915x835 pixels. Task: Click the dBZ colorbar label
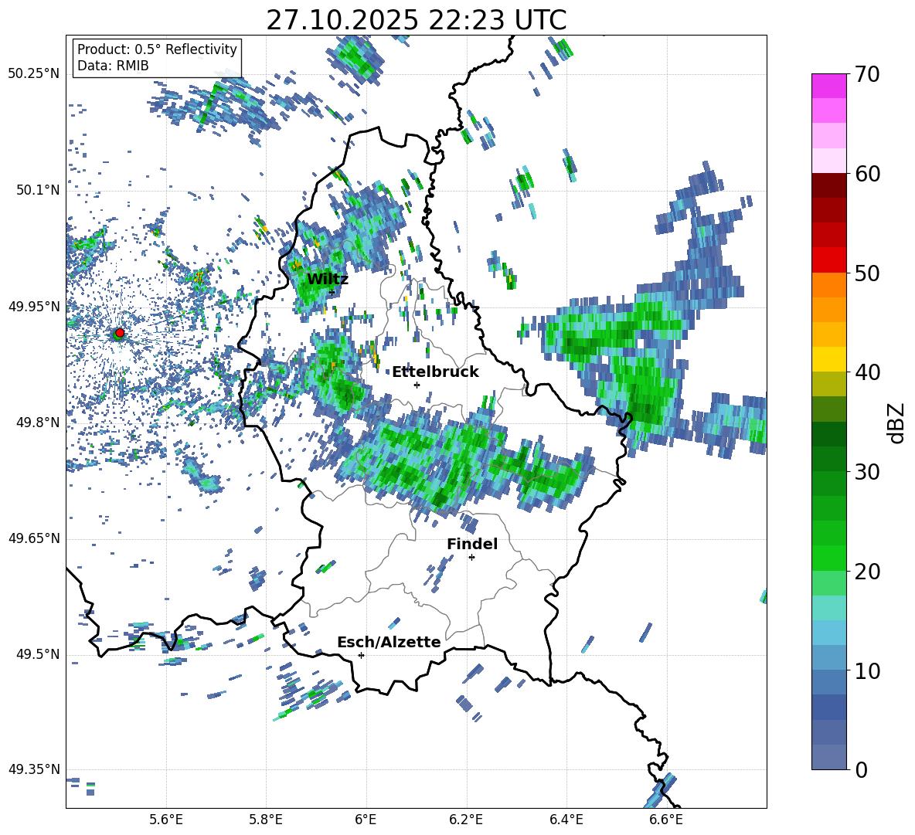pos(897,423)
